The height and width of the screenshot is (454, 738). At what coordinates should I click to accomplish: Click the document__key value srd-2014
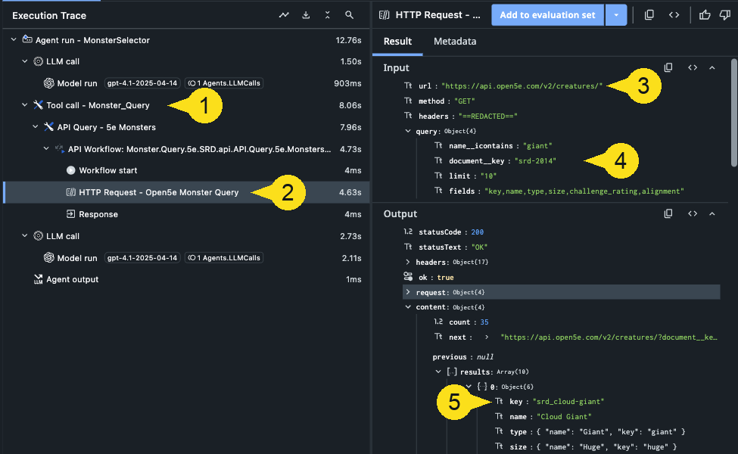(535, 161)
